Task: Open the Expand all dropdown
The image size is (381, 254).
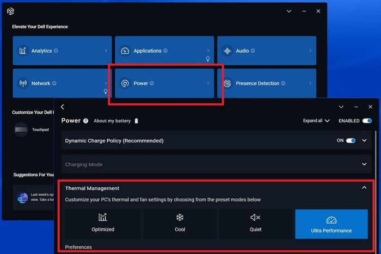Action: coord(316,121)
